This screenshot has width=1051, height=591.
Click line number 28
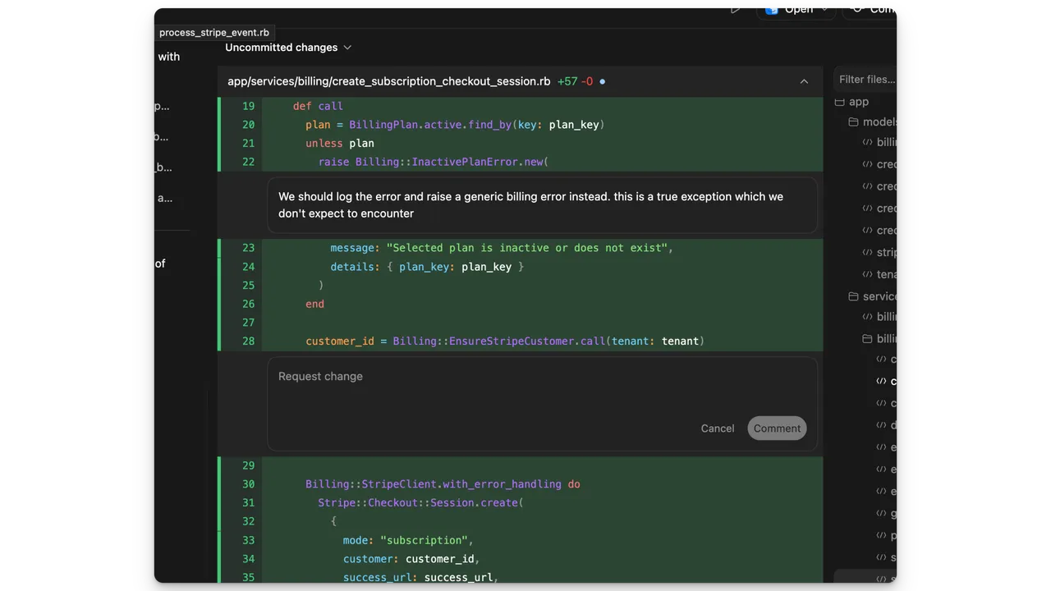[248, 341]
